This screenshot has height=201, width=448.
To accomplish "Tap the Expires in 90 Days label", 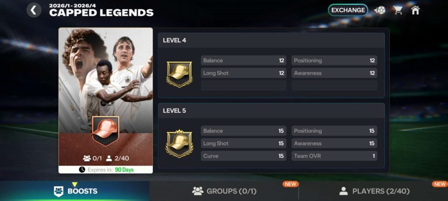I will click(x=111, y=170).
